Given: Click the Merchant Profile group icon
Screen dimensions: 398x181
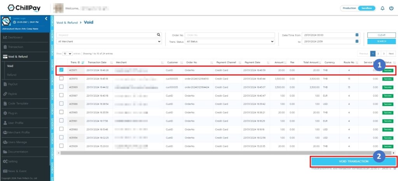Looking at the screenshot, I should click(5, 133).
